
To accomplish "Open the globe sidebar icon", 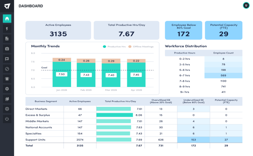I will pos(7,109).
